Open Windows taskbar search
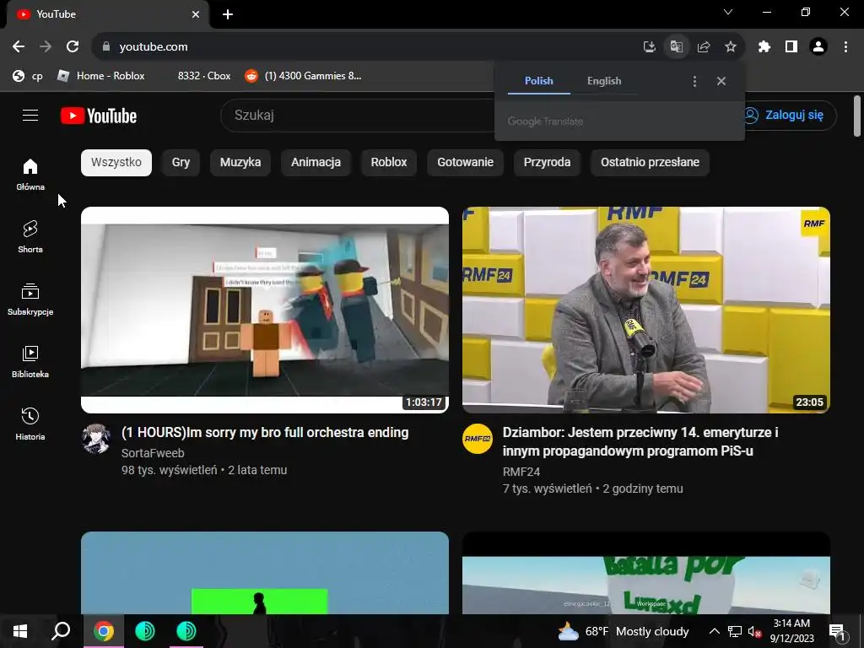This screenshot has height=648, width=864. (x=61, y=631)
